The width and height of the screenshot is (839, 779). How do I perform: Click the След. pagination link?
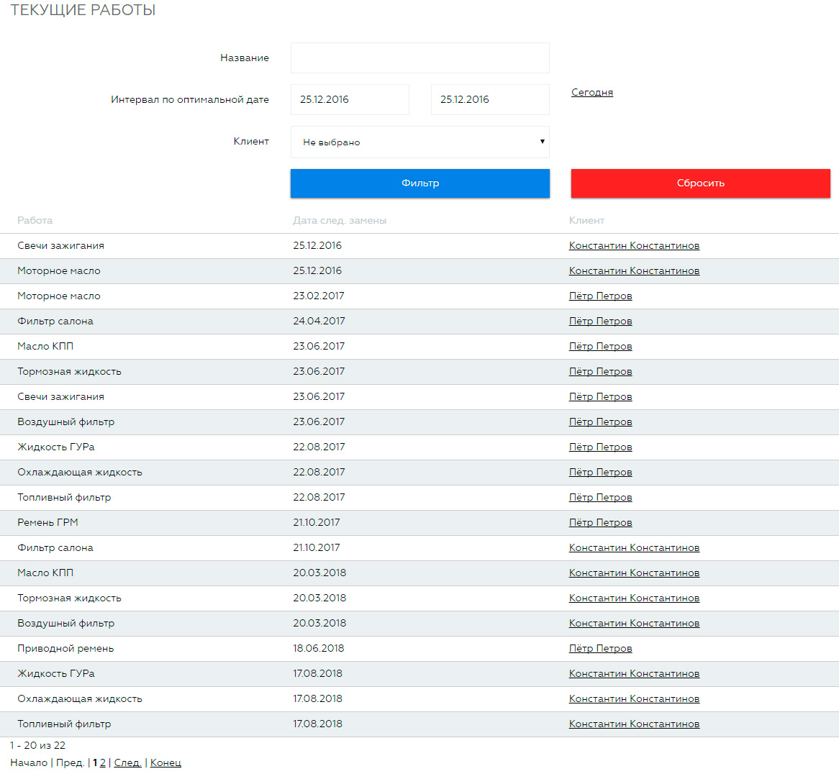point(127,762)
